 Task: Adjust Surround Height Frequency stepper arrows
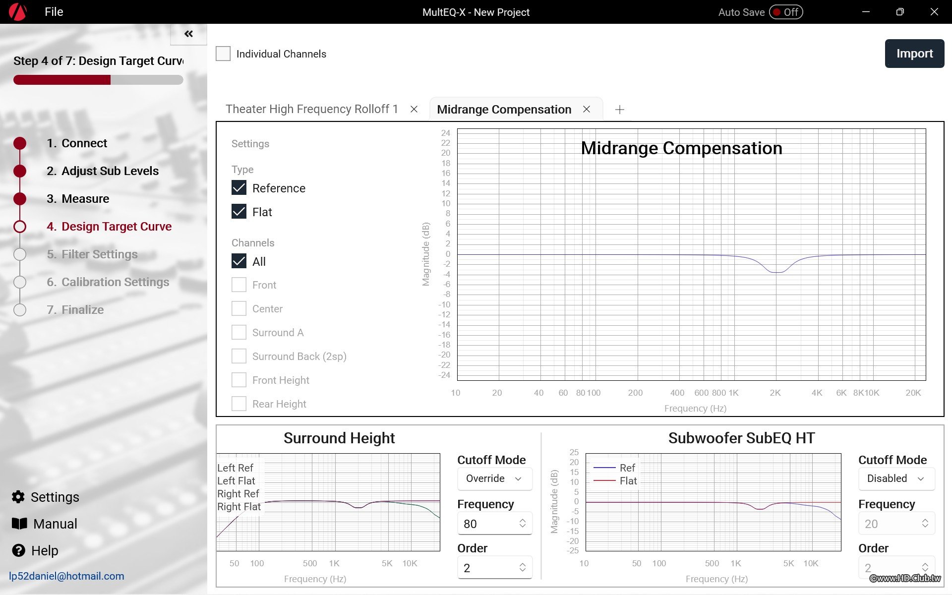coord(522,524)
